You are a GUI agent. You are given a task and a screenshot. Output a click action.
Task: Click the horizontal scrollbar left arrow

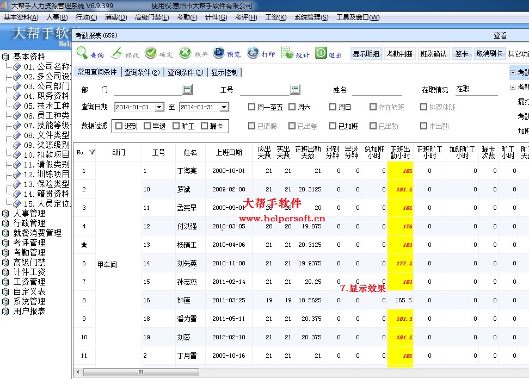point(78,372)
